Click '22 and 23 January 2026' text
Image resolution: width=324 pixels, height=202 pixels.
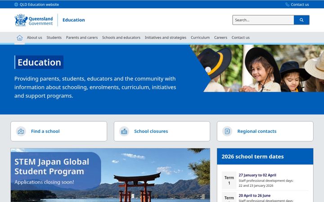pos(256,185)
